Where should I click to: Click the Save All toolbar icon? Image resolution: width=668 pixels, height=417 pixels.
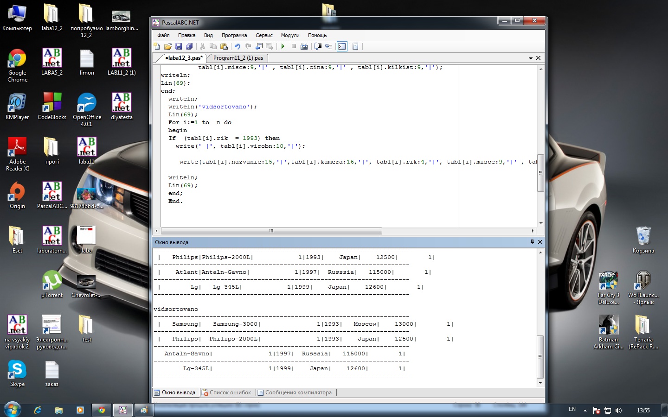[189, 46]
